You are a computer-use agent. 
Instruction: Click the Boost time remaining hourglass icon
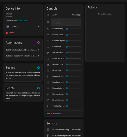[48, 130]
